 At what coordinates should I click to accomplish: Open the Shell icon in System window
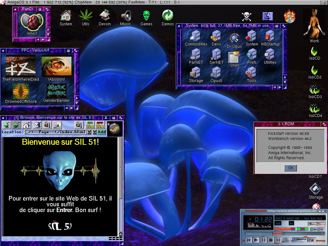point(234,59)
